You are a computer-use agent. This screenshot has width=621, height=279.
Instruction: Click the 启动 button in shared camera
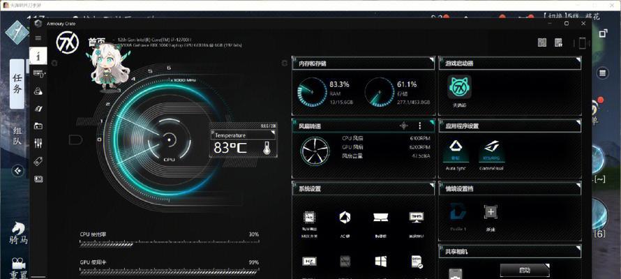pos(525,271)
